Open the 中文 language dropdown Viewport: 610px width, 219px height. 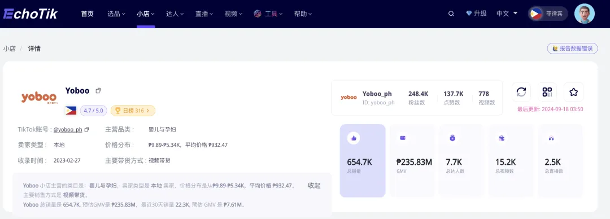click(x=507, y=14)
